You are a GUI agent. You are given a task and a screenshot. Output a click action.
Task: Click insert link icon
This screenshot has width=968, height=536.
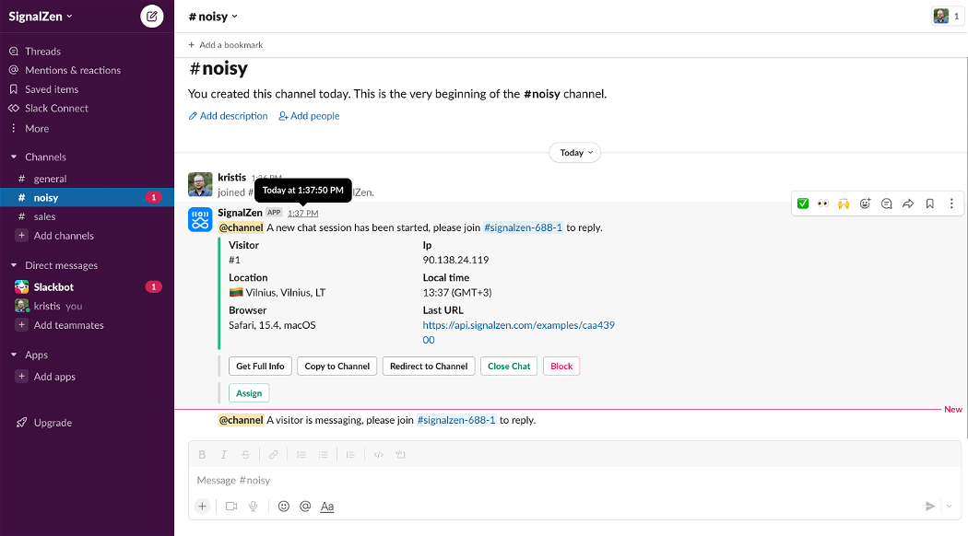tap(273, 455)
